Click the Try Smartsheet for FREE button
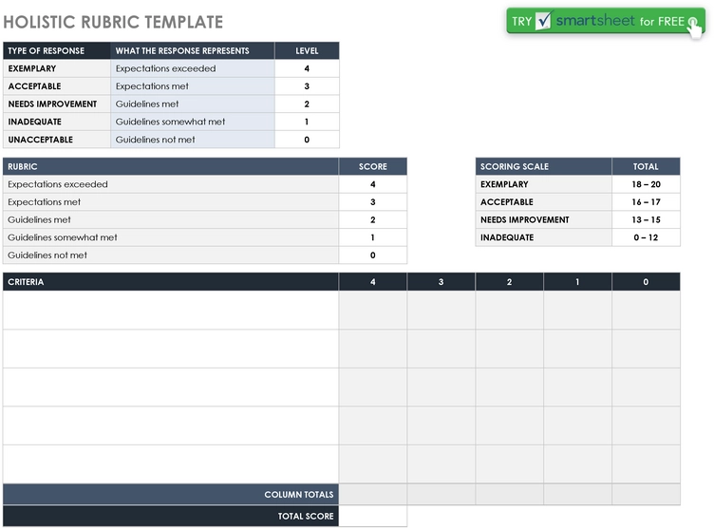This screenshot has height=529, width=714. coord(605,21)
